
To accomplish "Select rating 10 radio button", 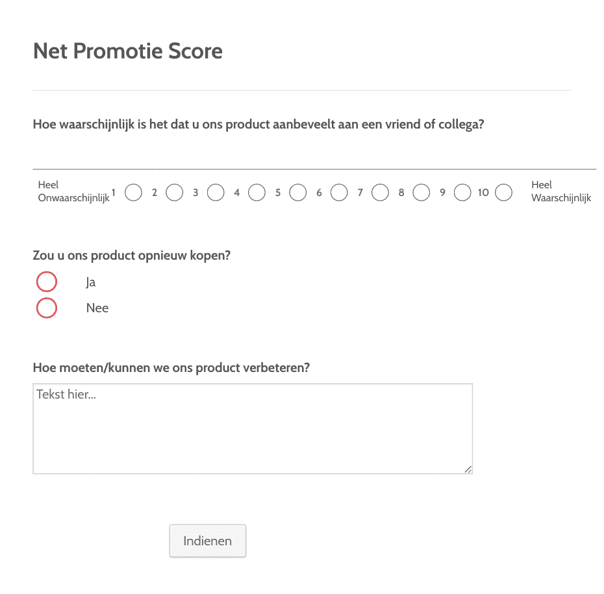I will coord(503,193).
